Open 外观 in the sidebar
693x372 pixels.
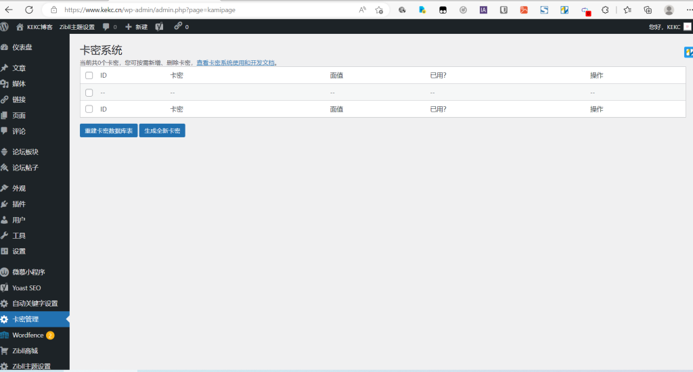(x=19, y=188)
